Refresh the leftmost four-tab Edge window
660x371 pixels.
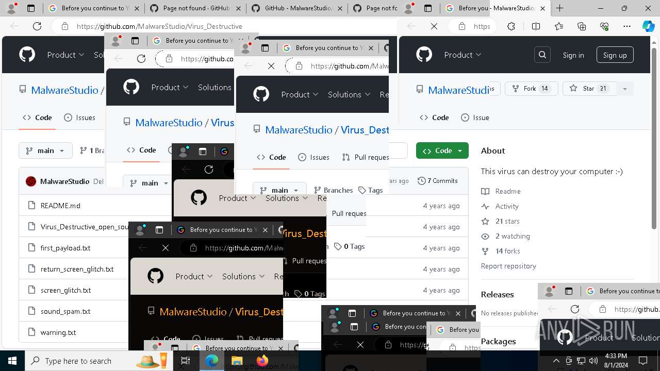(37, 26)
